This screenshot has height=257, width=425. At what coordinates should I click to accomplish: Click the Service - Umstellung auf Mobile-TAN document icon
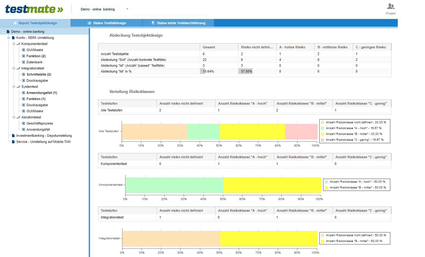[x=13, y=142]
